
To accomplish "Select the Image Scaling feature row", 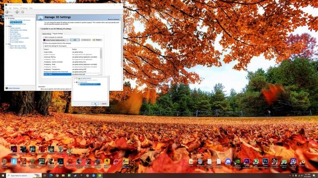I will coord(72,52).
